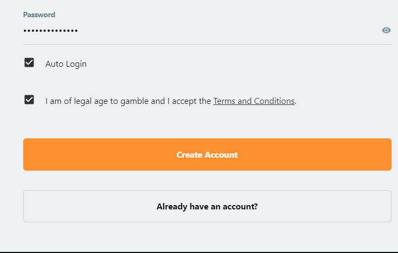Open the Terms and Conditions link
The image size is (398, 253).
pos(254,101)
